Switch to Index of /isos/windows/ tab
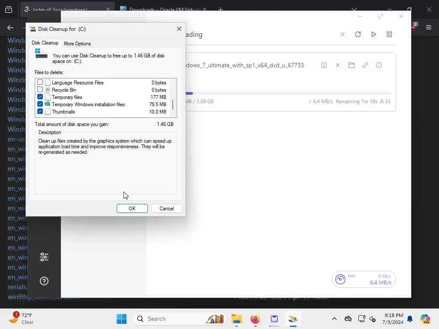 pyautogui.click(x=67, y=9)
